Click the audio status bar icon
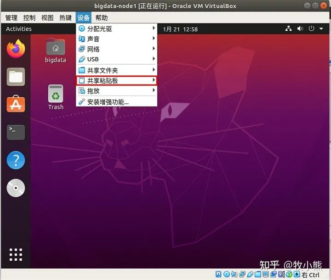This screenshot has height=280, width=331. (234, 274)
